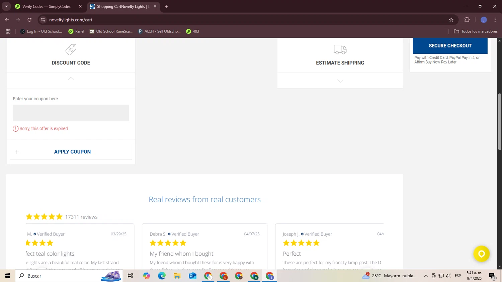Launch Microsoft Edge from taskbar
This screenshot has height=282, width=502.
[162, 276]
